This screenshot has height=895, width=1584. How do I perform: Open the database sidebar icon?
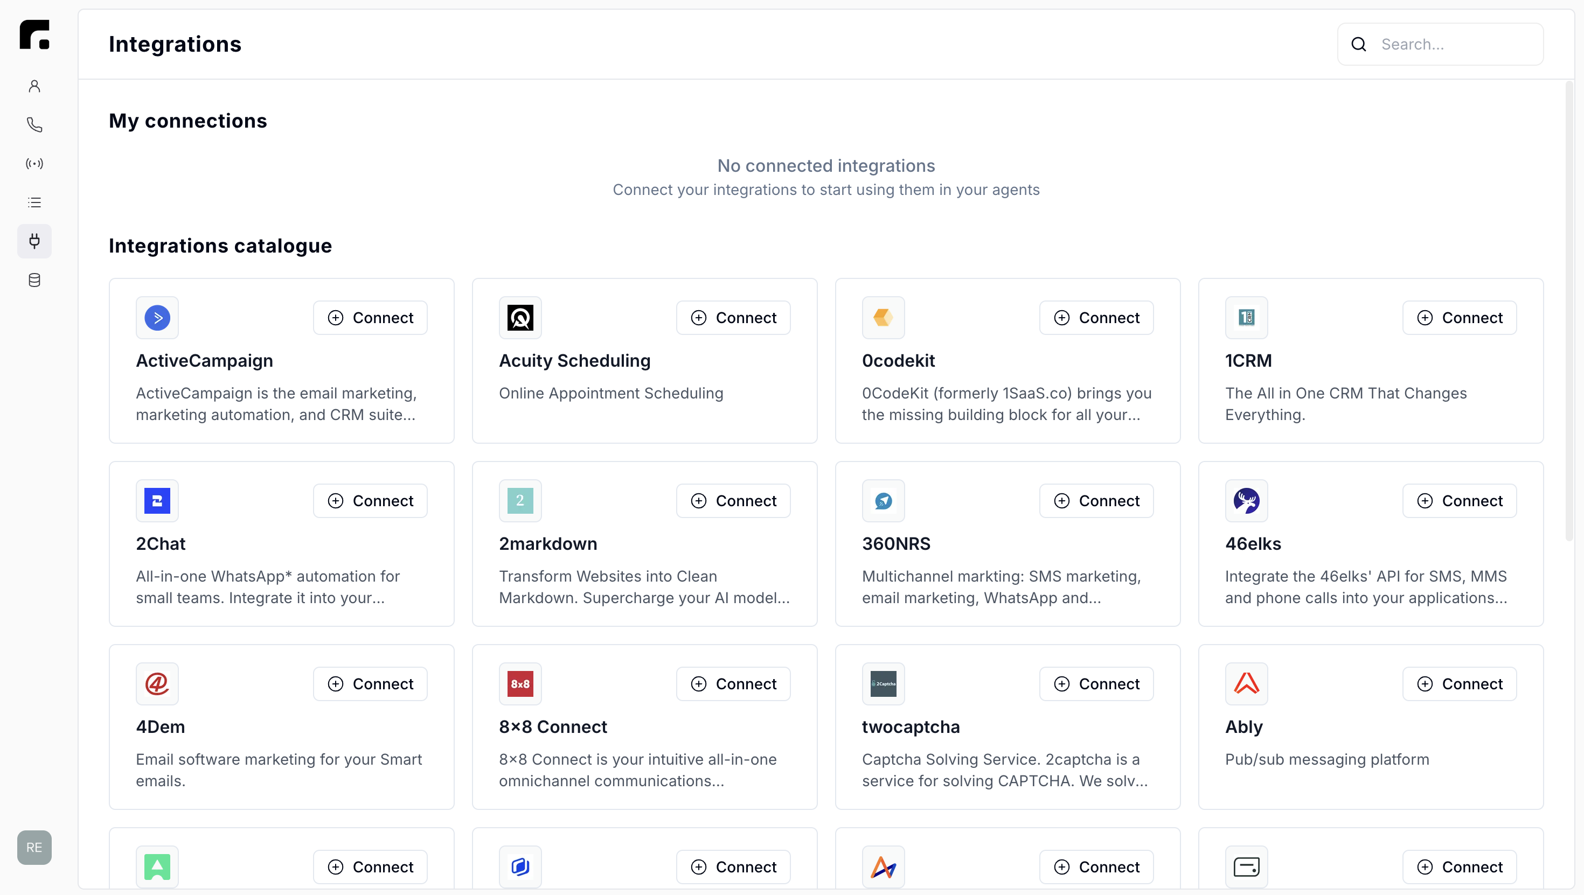point(34,281)
